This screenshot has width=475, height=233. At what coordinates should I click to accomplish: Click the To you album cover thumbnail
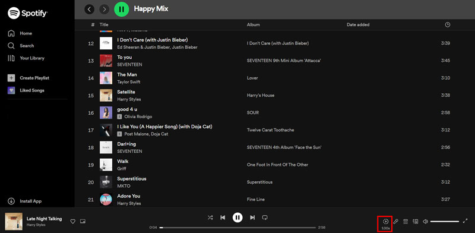(106, 61)
